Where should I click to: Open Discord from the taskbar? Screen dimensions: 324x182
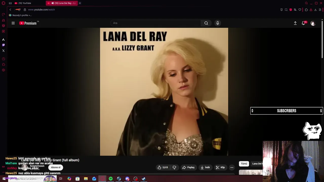(x=127, y=179)
